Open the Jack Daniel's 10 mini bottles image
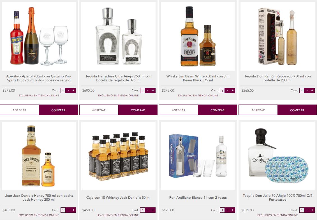 (x=118, y=156)
